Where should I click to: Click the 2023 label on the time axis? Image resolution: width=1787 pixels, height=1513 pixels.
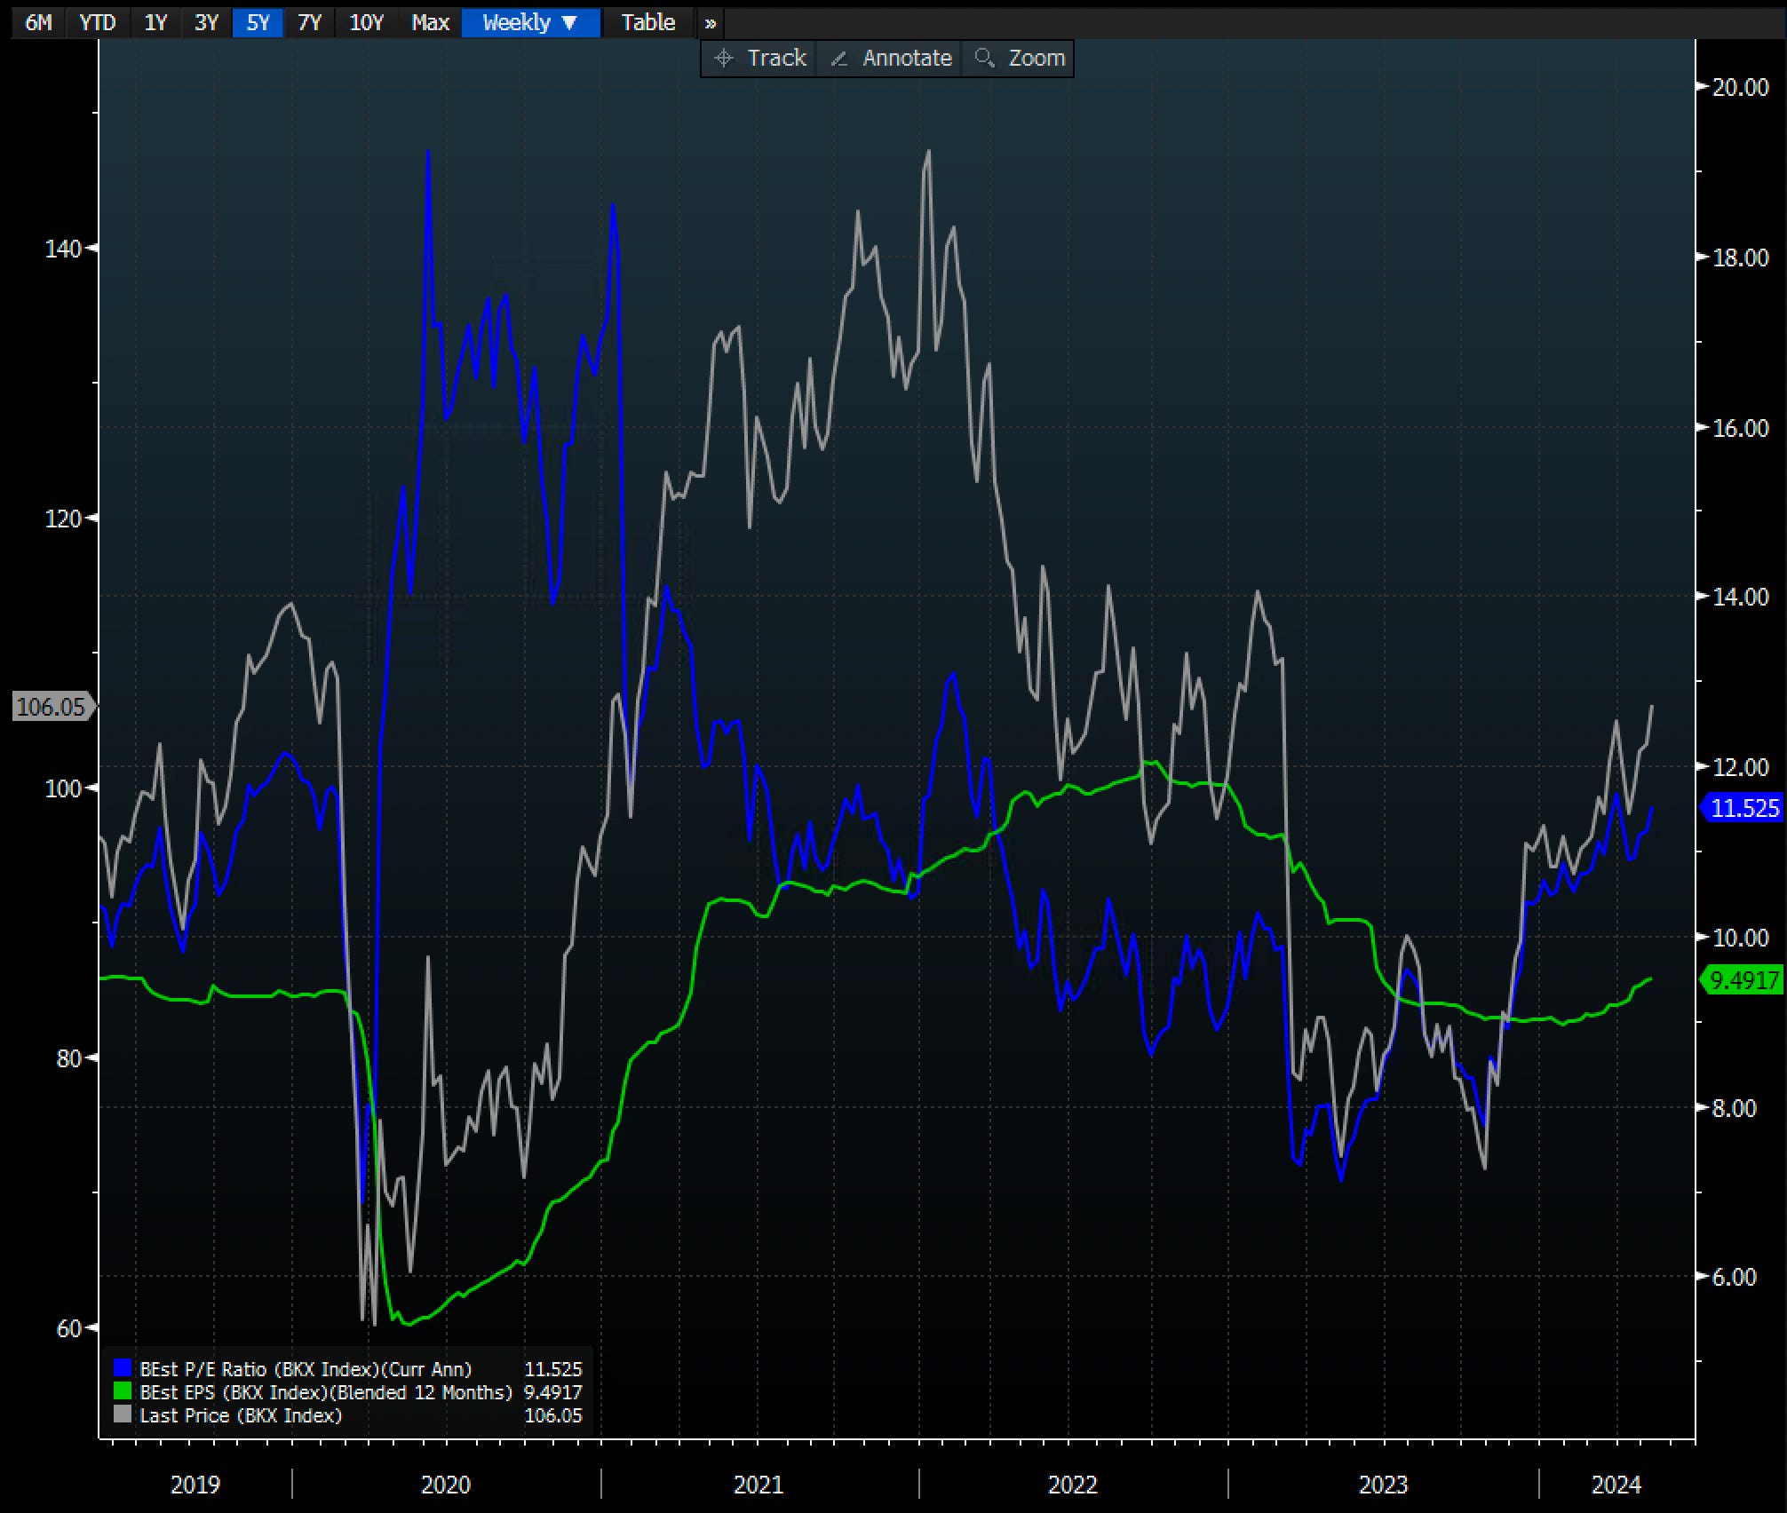click(1384, 1484)
